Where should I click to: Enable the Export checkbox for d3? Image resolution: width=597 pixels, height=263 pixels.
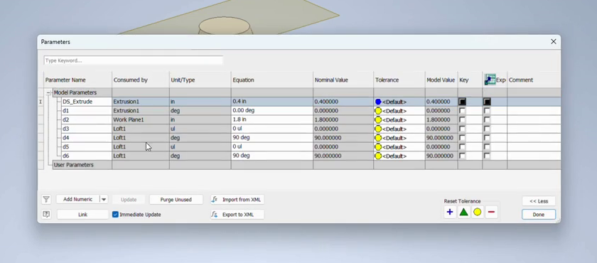click(x=487, y=129)
